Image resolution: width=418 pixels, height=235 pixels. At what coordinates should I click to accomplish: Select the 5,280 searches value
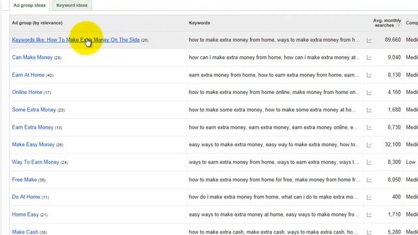tap(394, 232)
